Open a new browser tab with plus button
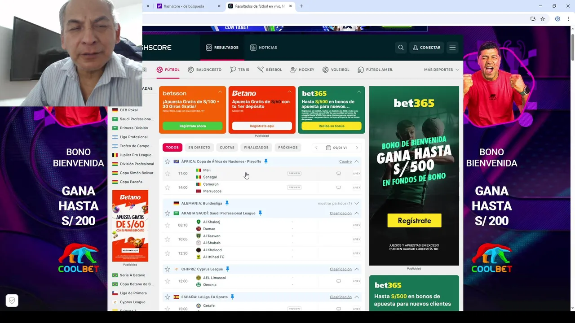Viewport: 575px width, 323px height. (301, 6)
